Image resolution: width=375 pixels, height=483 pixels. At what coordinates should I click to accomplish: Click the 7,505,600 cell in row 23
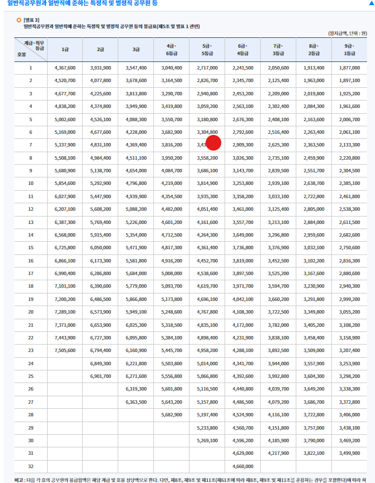pos(65,350)
